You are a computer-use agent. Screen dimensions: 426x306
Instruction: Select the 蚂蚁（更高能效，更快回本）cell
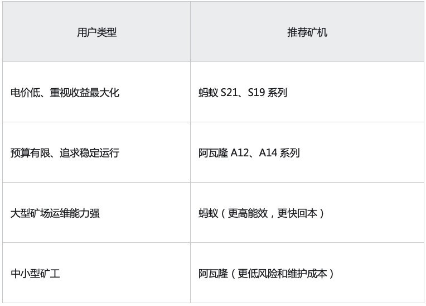pos(307,213)
